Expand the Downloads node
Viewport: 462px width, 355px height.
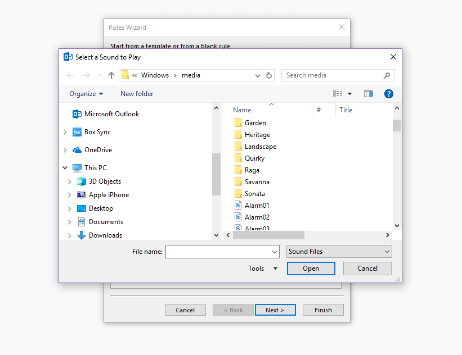pyautogui.click(x=70, y=235)
